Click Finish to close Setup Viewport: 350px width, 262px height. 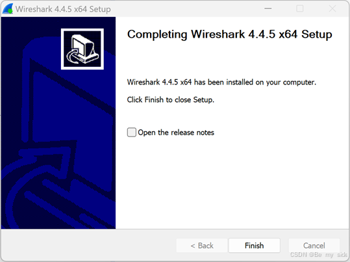(255, 246)
